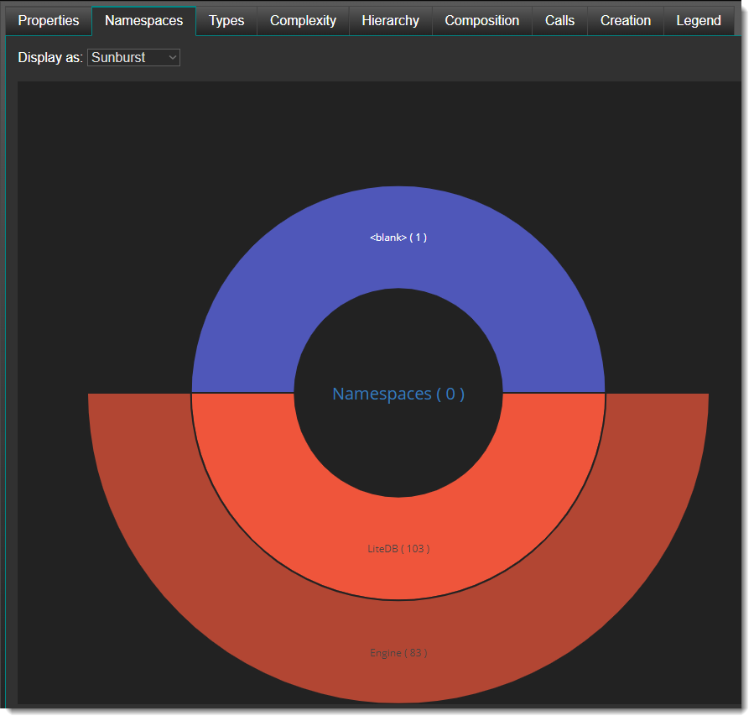
Task: Open the Types tab
Action: click(x=226, y=21)
